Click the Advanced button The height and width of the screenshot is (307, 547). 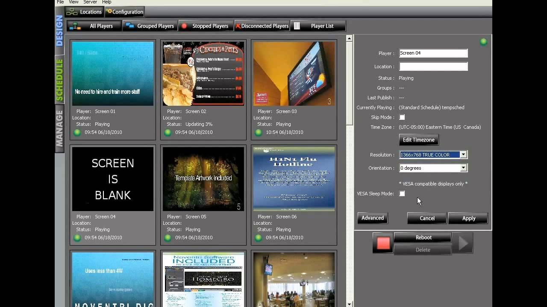tap(373, 218)
